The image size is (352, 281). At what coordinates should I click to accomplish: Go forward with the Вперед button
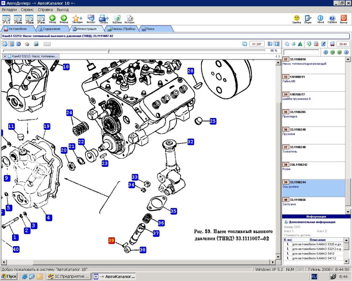64,19
